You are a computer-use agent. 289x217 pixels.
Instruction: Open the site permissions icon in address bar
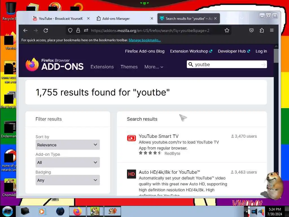pos(86,30)
